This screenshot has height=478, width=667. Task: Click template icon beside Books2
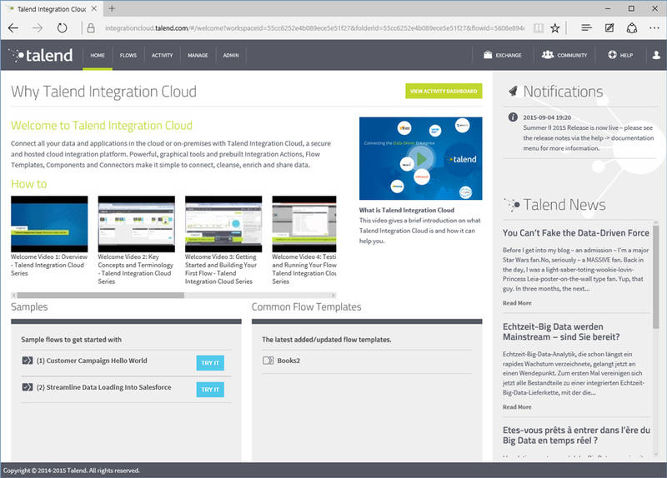[268, 361]
